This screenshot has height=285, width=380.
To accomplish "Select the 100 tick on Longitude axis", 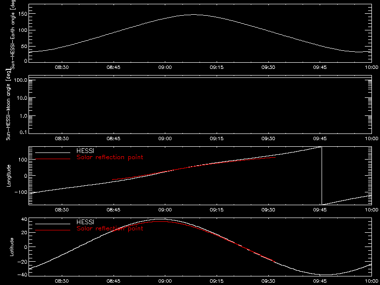I will (22, 160).
